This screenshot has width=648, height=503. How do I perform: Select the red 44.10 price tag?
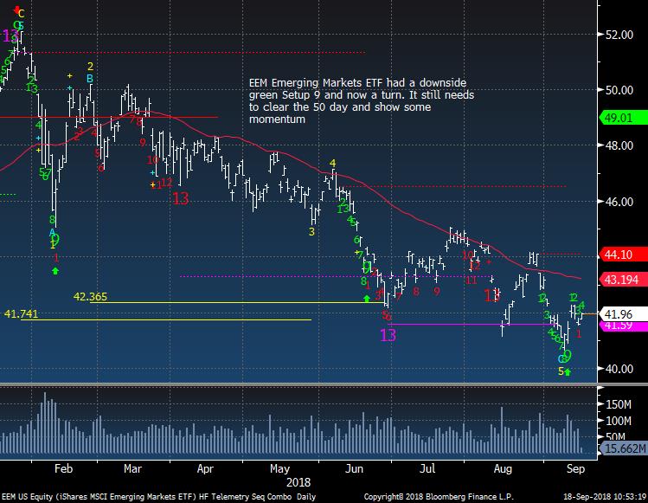(x=623, y=255)
